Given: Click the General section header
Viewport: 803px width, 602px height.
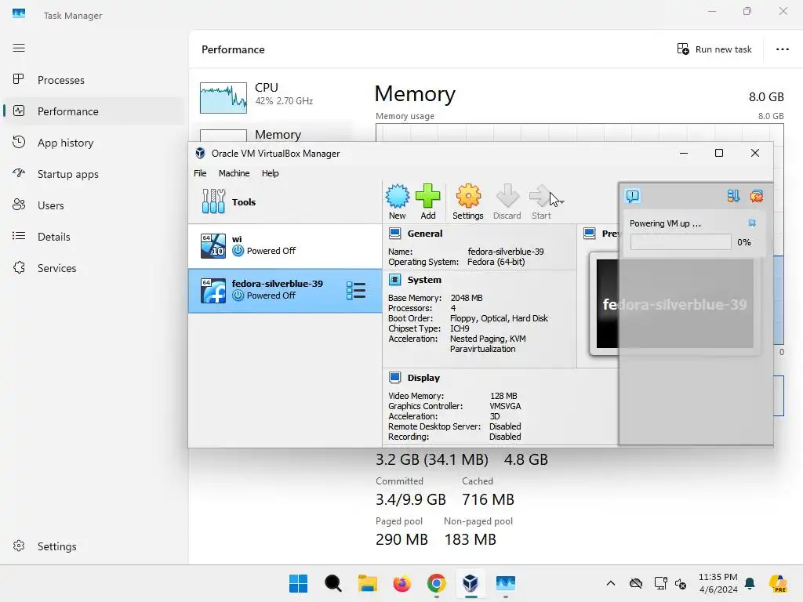Looking at the screenshot, I should [424, 234].
